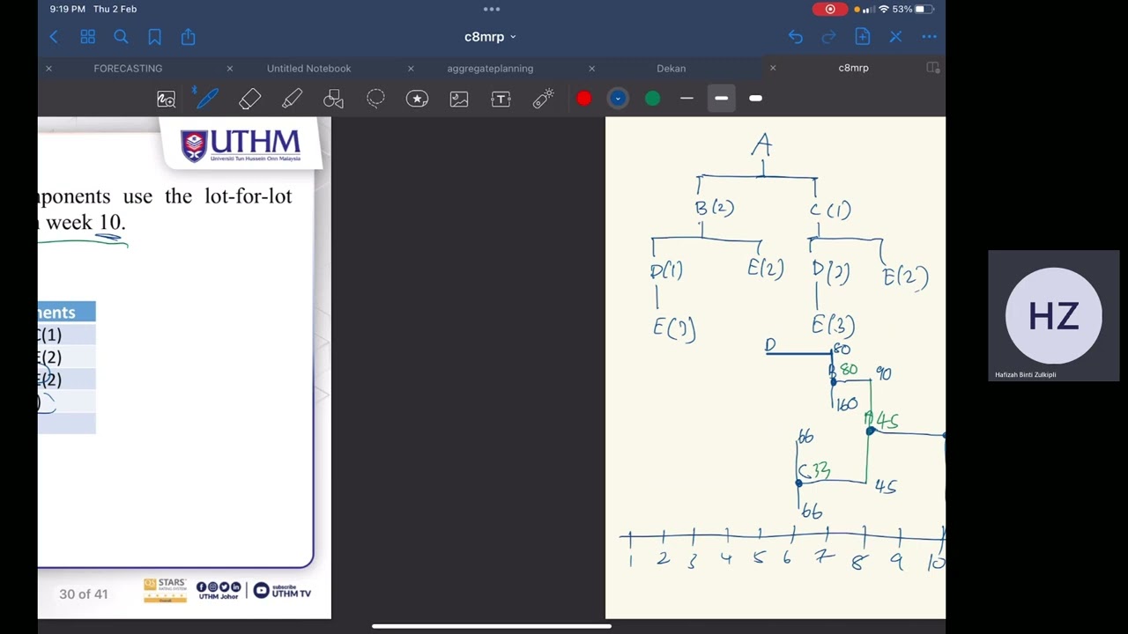Toggle read-only mode with the pen-cross icon
1128x634 pixels.
coord(895,37)
